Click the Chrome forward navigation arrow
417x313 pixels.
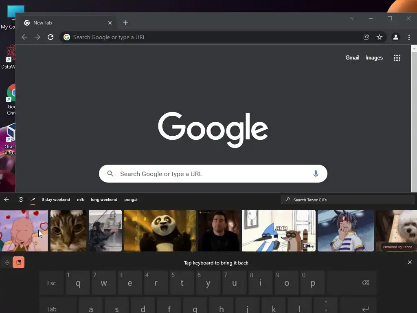click(37, 37)
